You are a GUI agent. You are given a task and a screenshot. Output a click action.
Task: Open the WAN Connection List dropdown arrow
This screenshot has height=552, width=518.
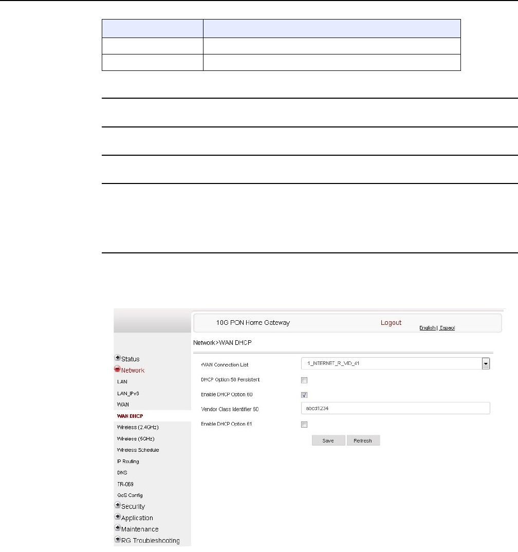point(486,364)
